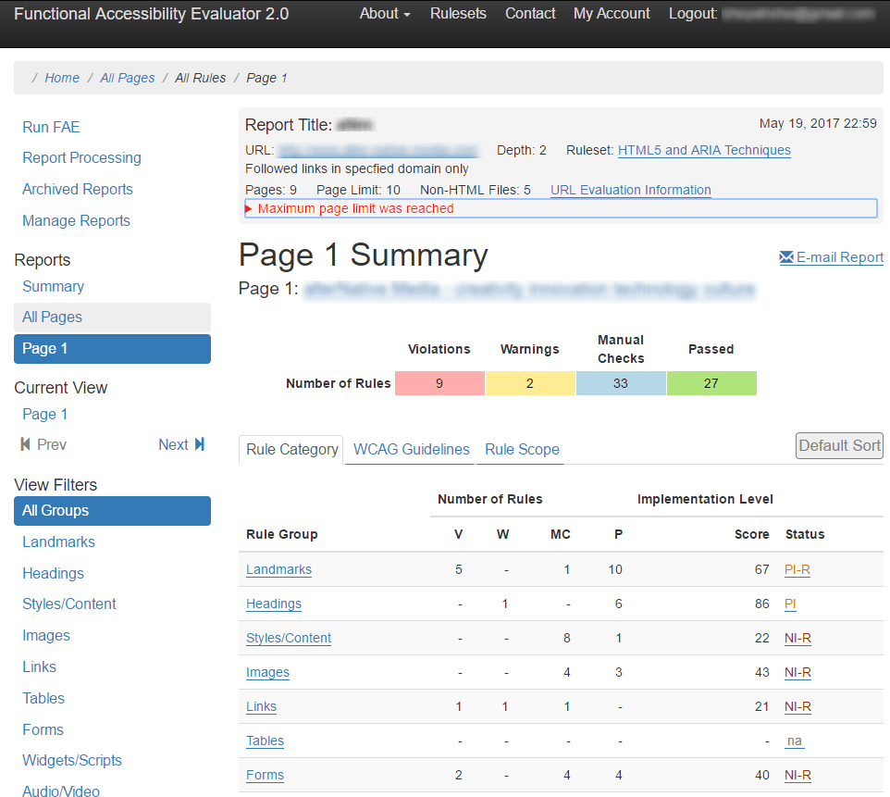Image resolution: width=890 pixels, height=797 pixels.
Task: Select the Landmarks view filter in sidebar
Action: tap(58, 542)
